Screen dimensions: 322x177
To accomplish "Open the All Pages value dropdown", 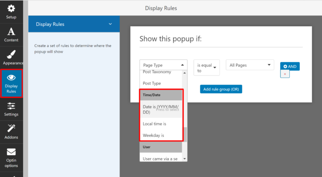I will point(250,65).
